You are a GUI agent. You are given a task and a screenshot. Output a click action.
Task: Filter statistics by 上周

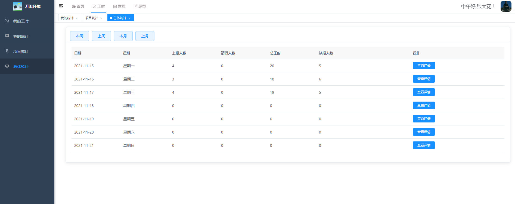101,36
